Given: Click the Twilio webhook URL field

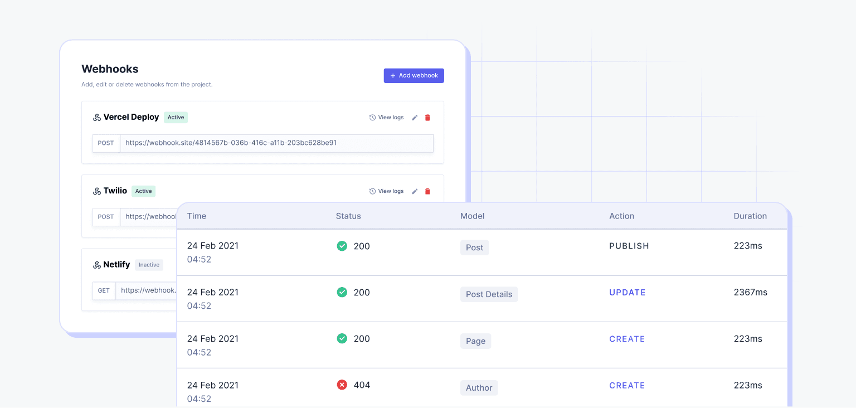Looking at the screenshot, I should point(149,217).
